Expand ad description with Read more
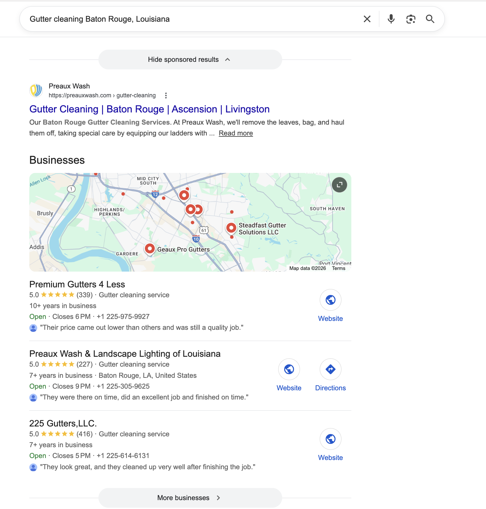486x509 pixels. click(x=236, y=133)
